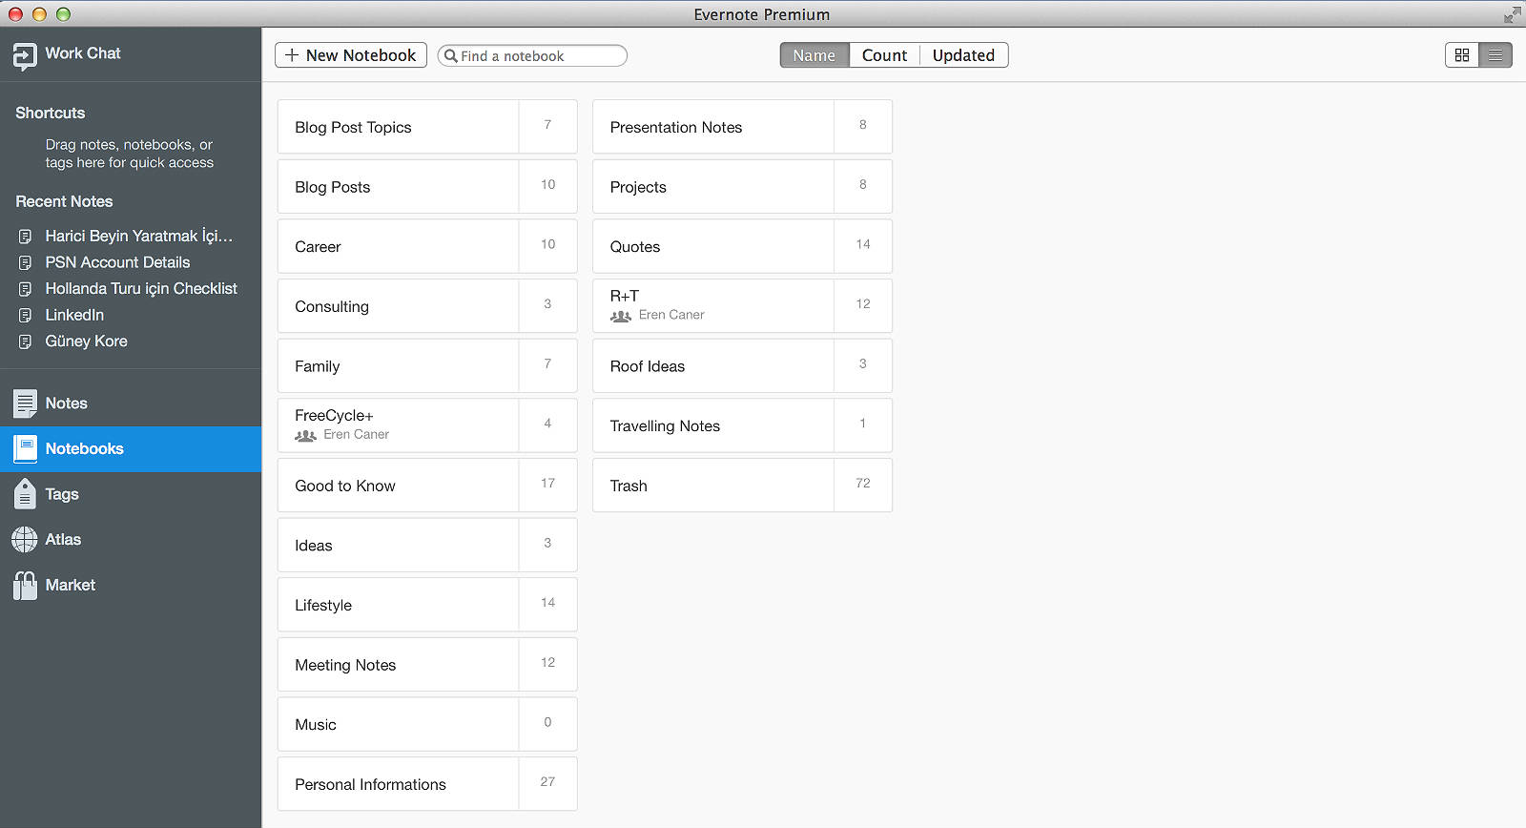
Task: Sort notebooks by Updated
Action: (963, 55)
